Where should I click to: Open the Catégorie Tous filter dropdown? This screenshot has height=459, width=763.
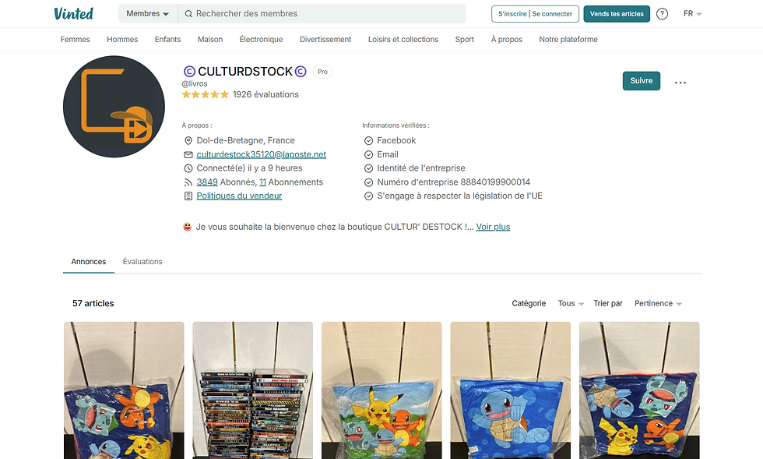[x=571, y=303]
